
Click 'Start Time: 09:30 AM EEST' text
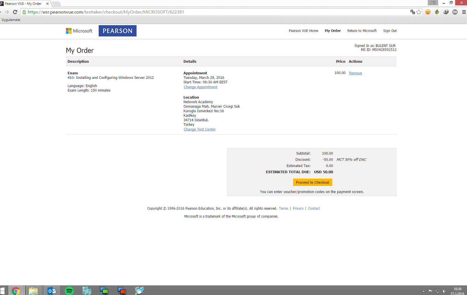205,82
